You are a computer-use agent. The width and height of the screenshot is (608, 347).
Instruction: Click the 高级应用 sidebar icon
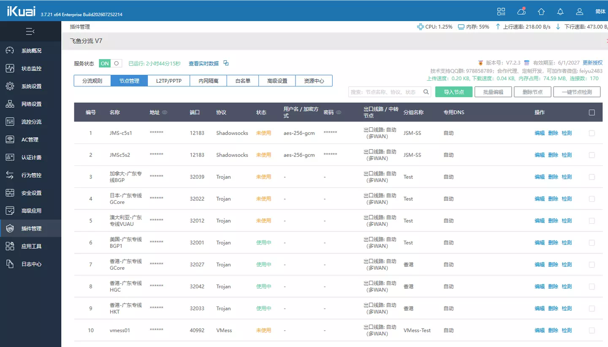tap(10, 211)
